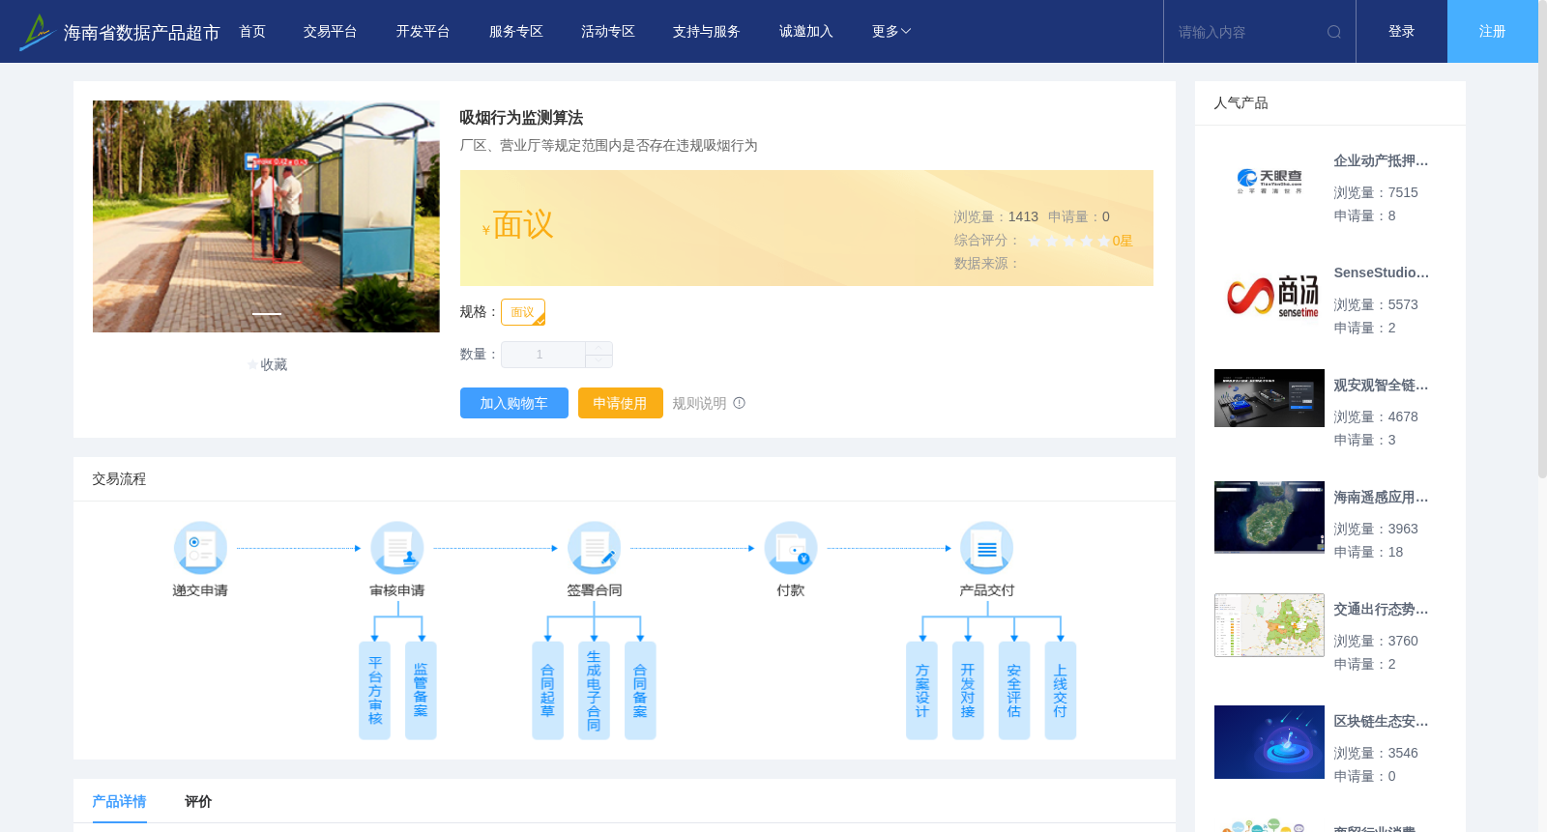Screen dimensions: 1547x832
Task: Click the 登录 button
Action: (1402, 32)
